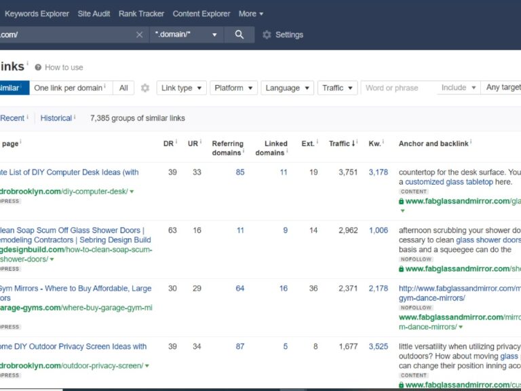This screenshot has width=521, height=391.
Task: Click the Word or phrase input field
Action: (x=399, y=88)
